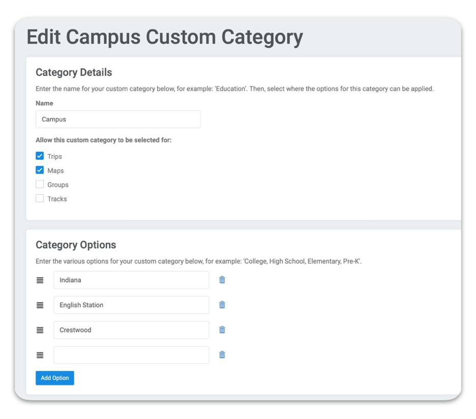Uncheck the Trips checkbox
Viewport: 476px width, 419px height.
coord(40,156)
